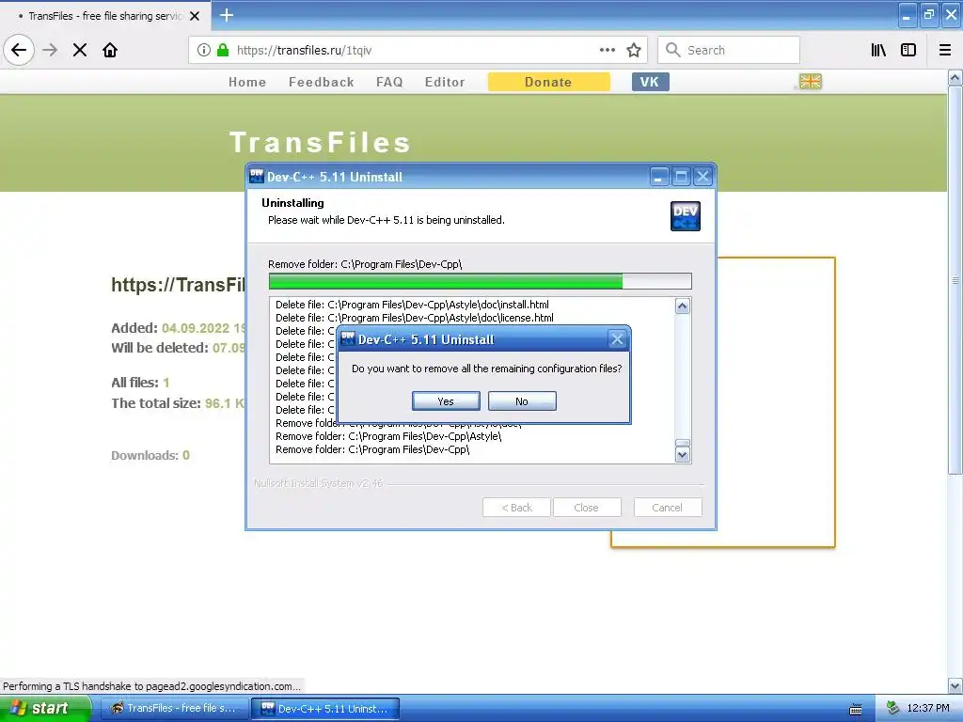Toggle the sidebar view icon

(908, 51)
